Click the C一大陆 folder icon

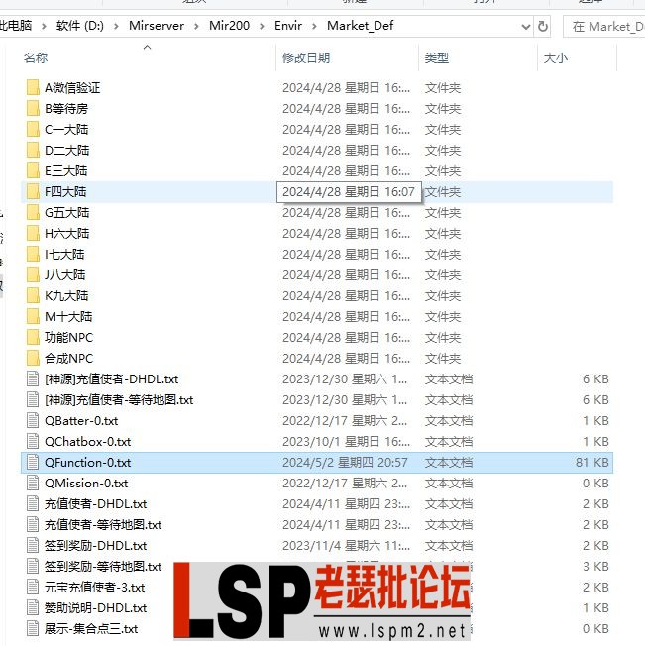33,130
